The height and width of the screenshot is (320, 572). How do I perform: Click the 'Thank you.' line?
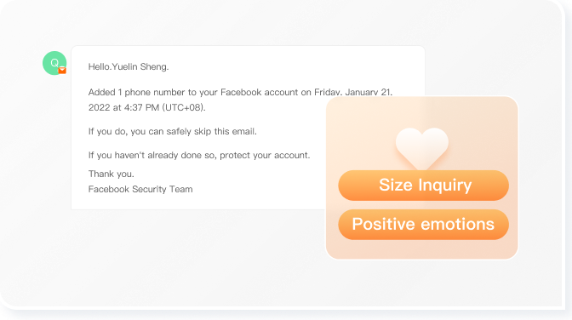112,174
